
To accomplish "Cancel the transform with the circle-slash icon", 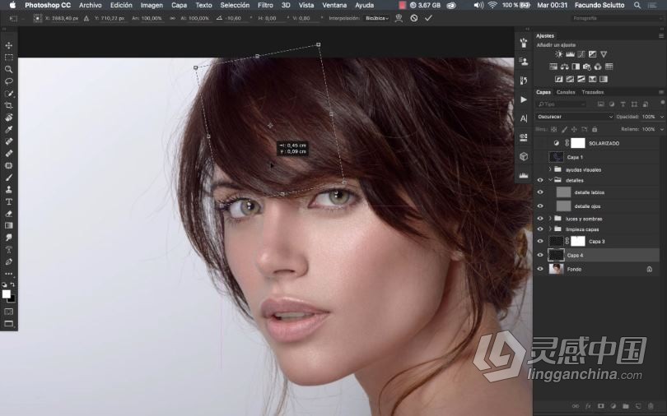I will (x=414, y=18).
